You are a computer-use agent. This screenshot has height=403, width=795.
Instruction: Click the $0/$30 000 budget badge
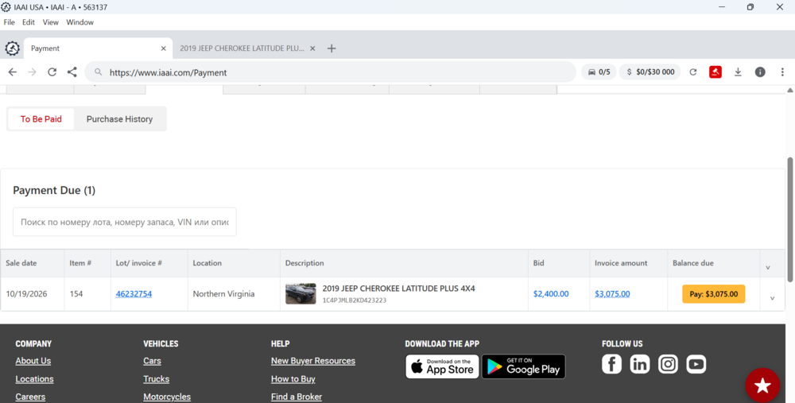coord(650,72)
